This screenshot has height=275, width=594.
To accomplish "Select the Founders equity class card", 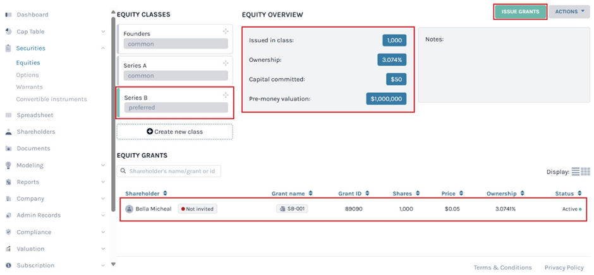I will [174, 39].
